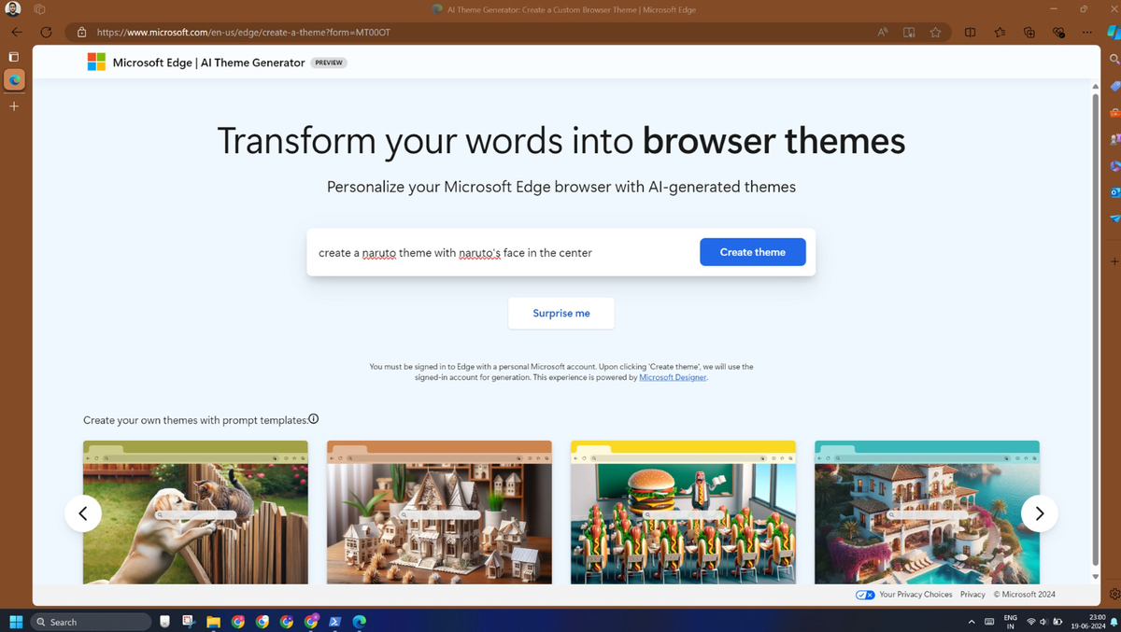
Task: Open Immersive Reader icon in address bar
Action: 909,32
